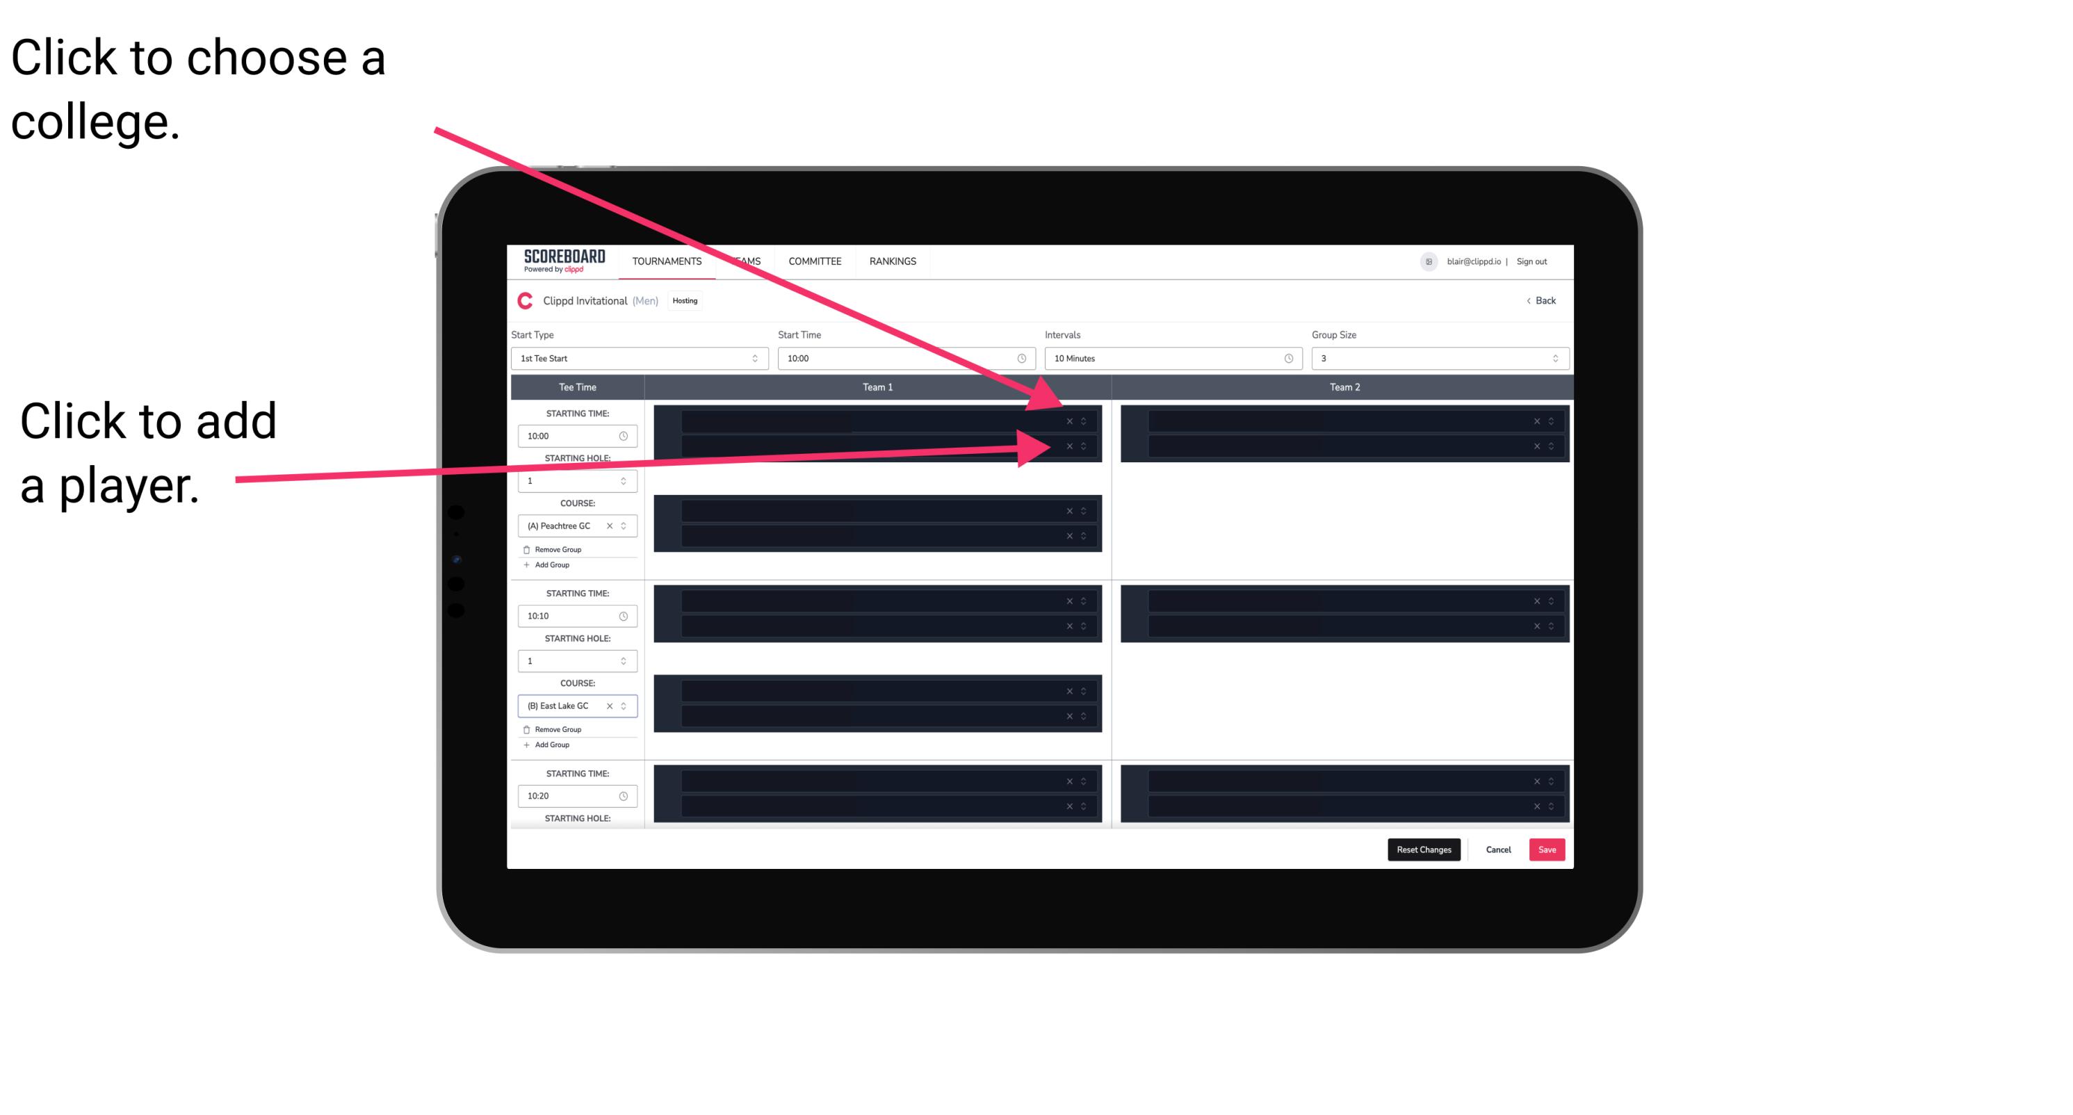Click the X icon on Team 1 first row

(x=1069, y=421)
